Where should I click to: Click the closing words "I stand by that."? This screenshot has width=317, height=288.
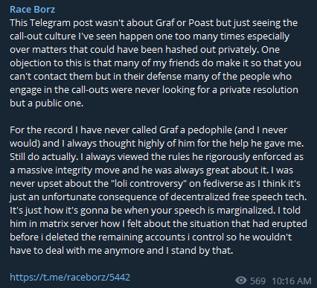[x=199, y=251]
